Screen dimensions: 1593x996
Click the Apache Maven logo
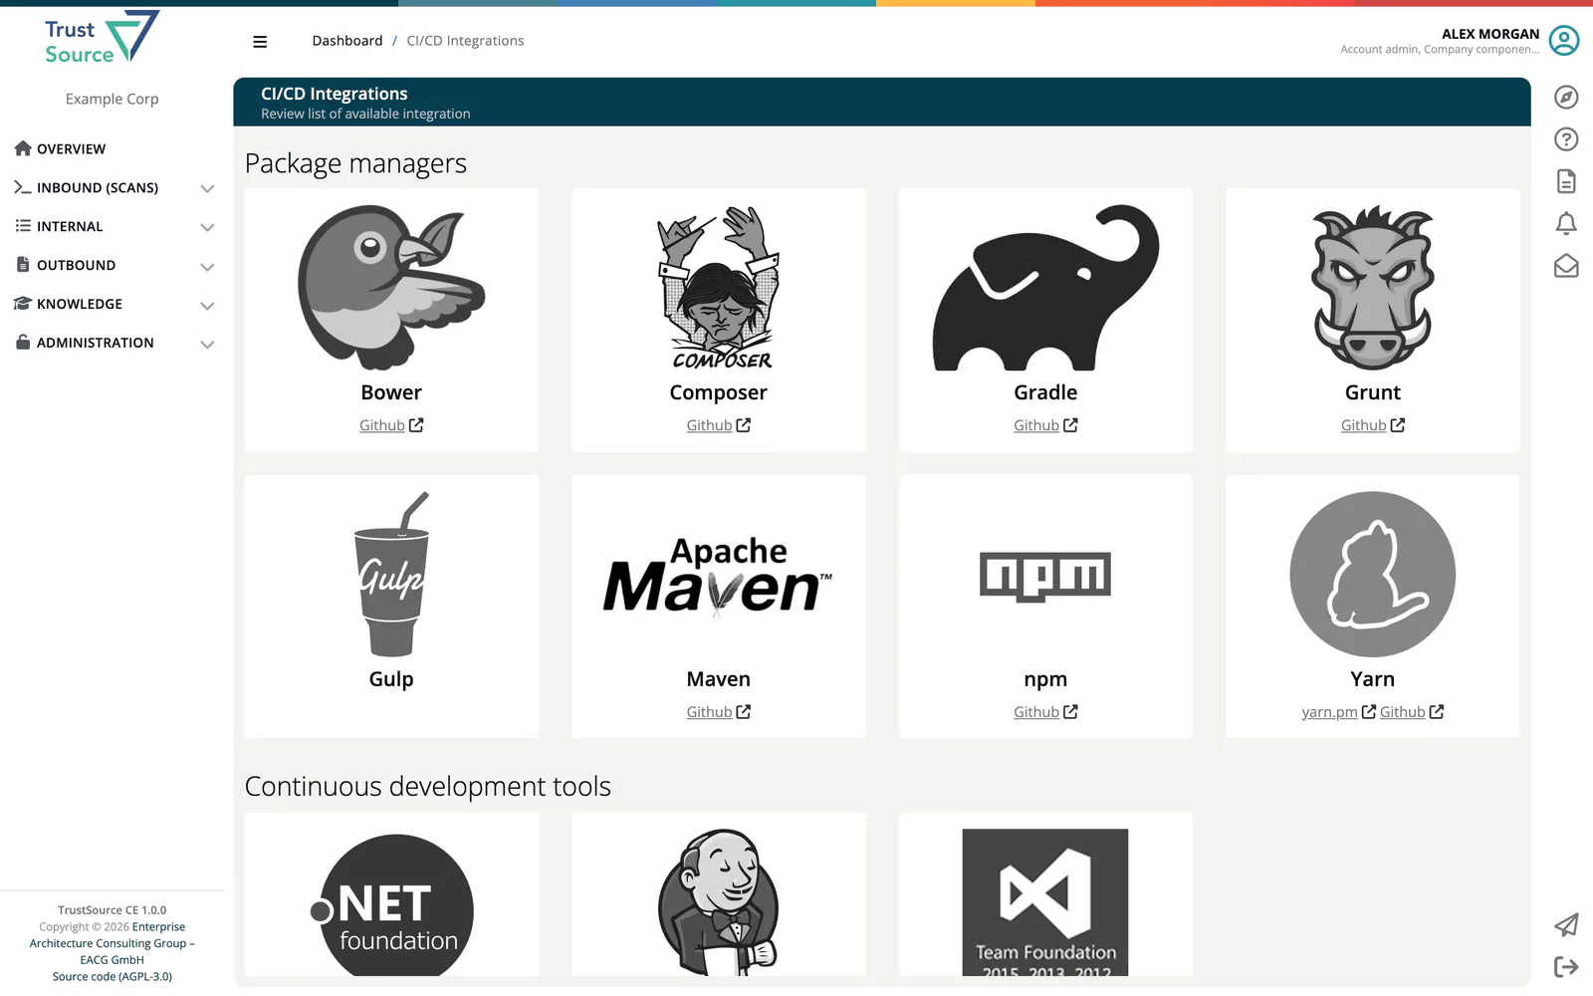718,577
